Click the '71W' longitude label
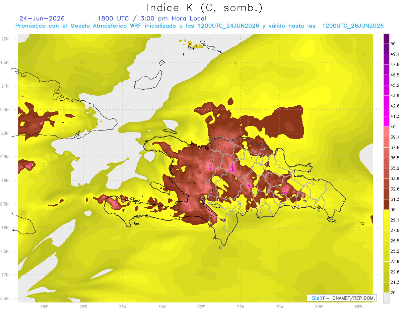The width and height of the screenshot is (402, 311). pyautogui.click(x=240, y=306)
